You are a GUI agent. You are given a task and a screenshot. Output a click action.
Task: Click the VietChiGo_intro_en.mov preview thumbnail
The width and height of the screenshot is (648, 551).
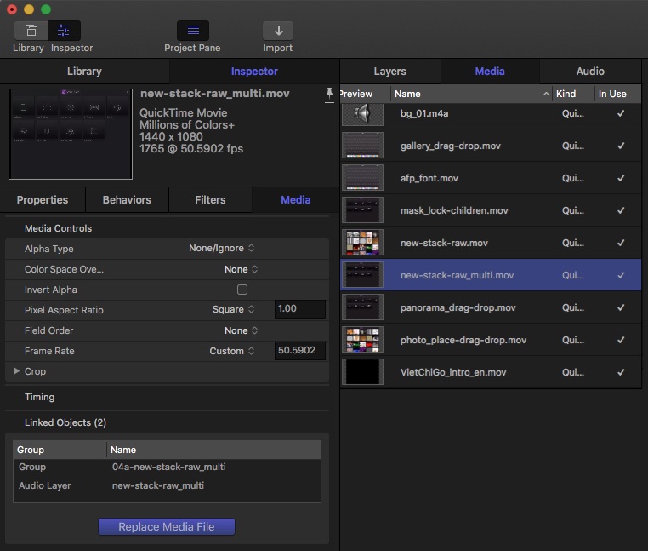tap(362, 372)
